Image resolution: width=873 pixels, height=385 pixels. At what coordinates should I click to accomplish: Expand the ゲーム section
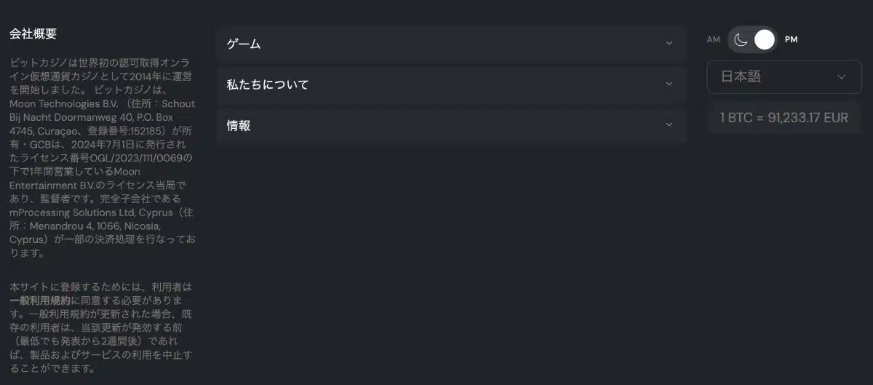(x=451, y=44)
